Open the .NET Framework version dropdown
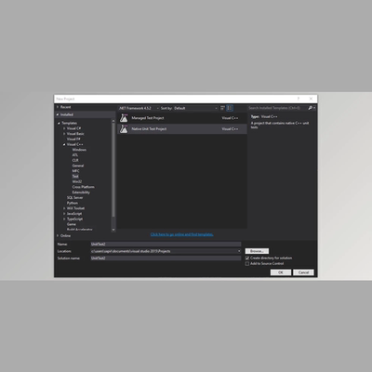 click(139, 108)
